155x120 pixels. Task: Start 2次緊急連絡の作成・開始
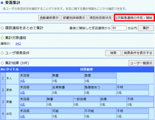[134, 18]
